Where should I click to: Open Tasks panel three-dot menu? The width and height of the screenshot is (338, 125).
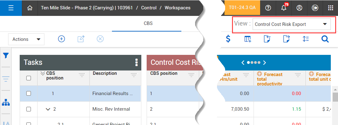tap(136, 62)
